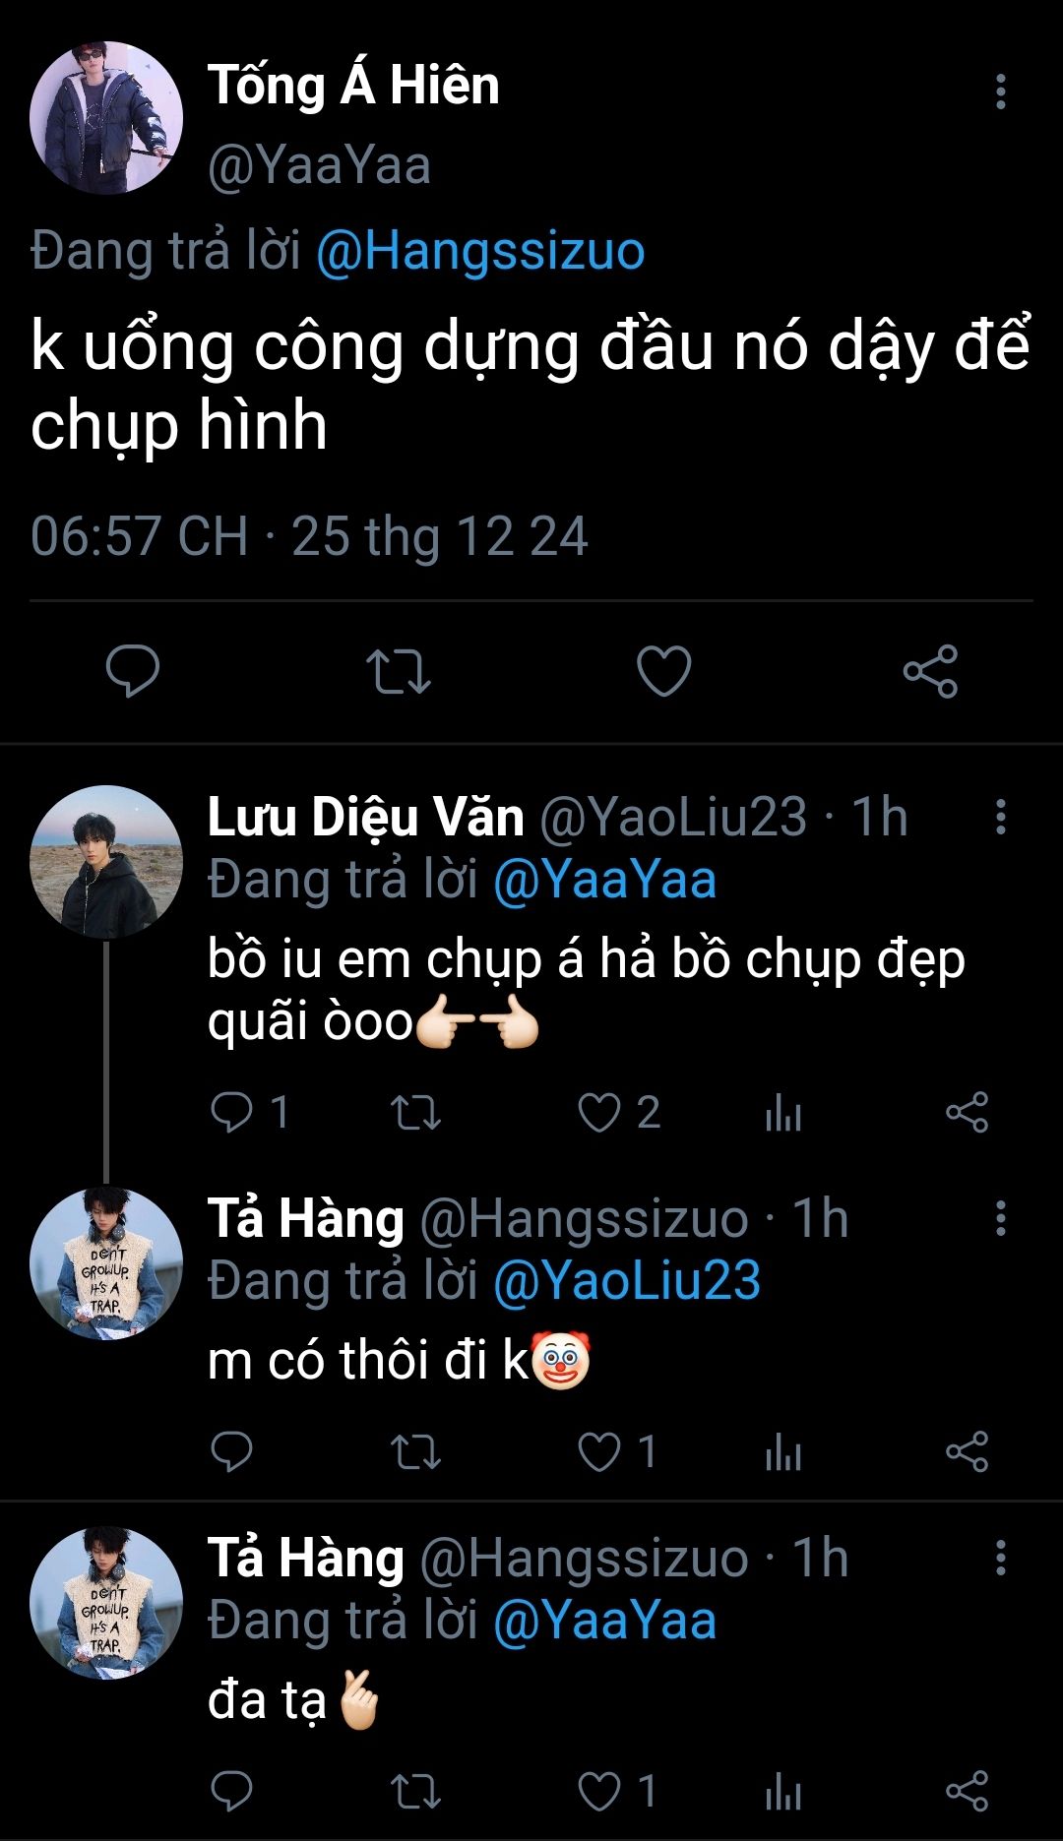Image resolution: width=1063 pixels, height=1841 pixels.
Task: Like Tả Hàng's clown emoji reply
Action: pyautogui.click(x=598, y=1452)
